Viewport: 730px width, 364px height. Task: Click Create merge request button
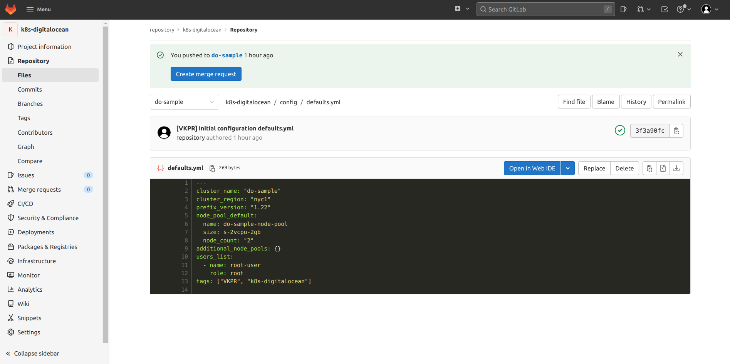[x=206, y=74]
